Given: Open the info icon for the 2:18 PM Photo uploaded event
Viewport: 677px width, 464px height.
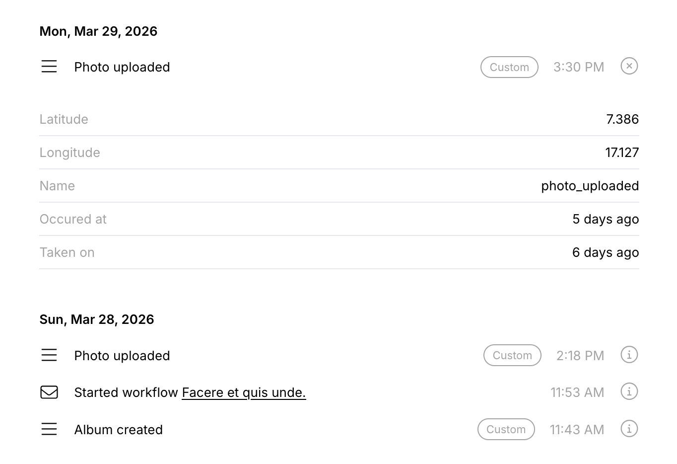Looking at the screenshot, I should tap(629, 355).
